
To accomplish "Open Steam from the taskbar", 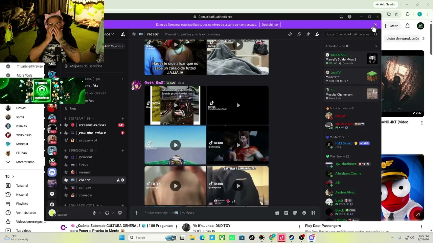I will [x=292, y=238].
